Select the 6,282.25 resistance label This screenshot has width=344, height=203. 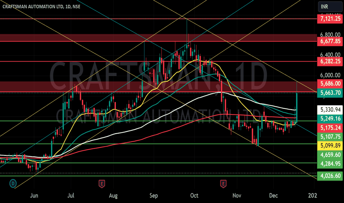(x=330, y=61)
